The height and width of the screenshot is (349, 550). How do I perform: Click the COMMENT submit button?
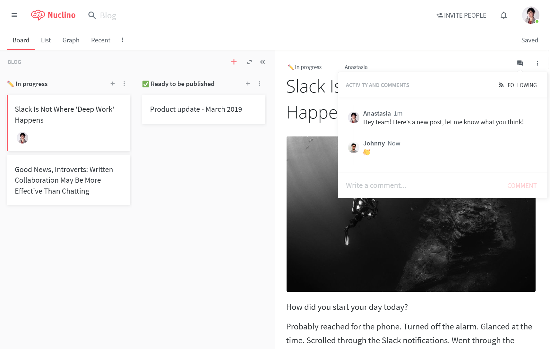click(x=522, y=186)
